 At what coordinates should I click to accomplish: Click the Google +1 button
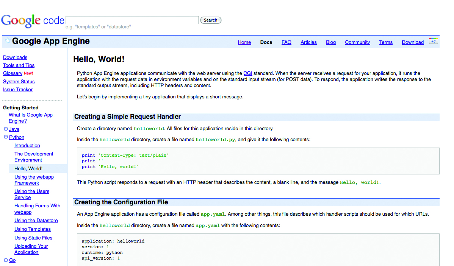[433, 41]
